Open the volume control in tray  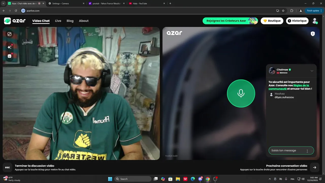(303, 179)
